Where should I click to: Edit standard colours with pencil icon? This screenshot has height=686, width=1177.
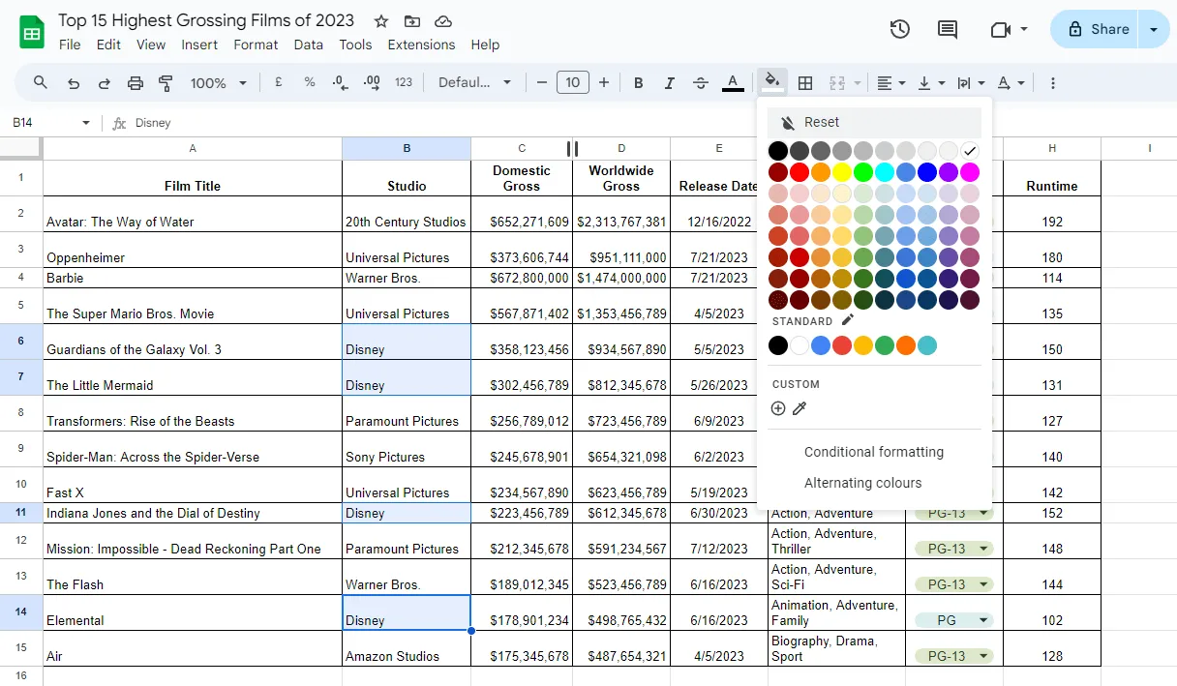(848, 320)
